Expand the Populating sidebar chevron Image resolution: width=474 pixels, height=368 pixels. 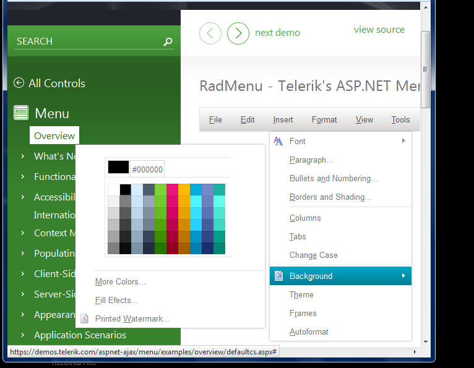point(23,253)
